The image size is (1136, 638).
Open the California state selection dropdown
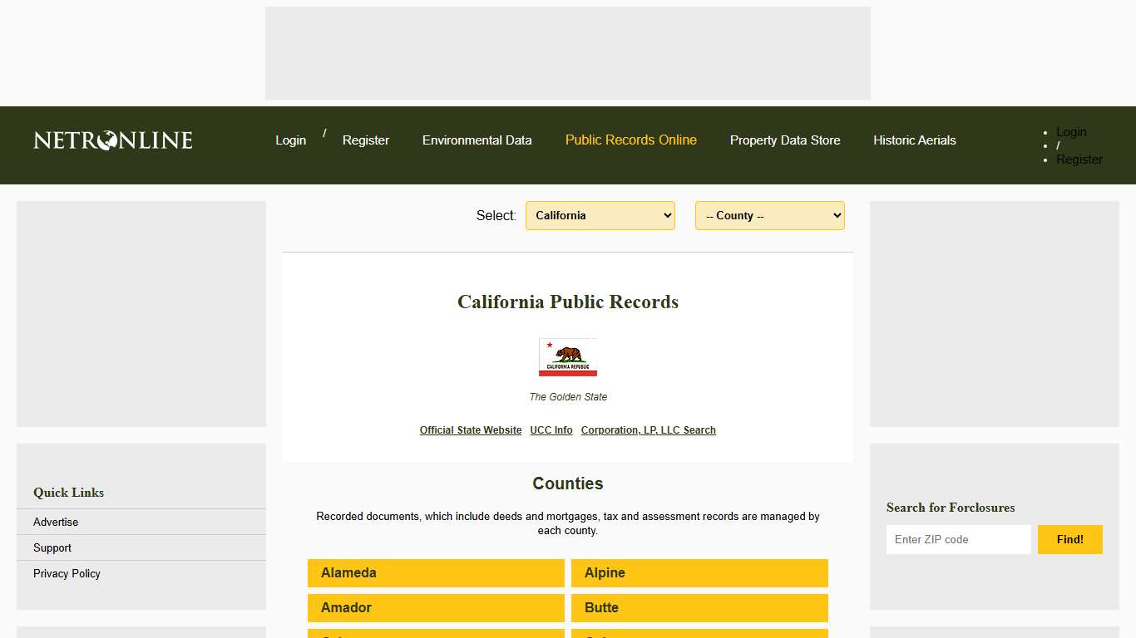click(600, 215)
